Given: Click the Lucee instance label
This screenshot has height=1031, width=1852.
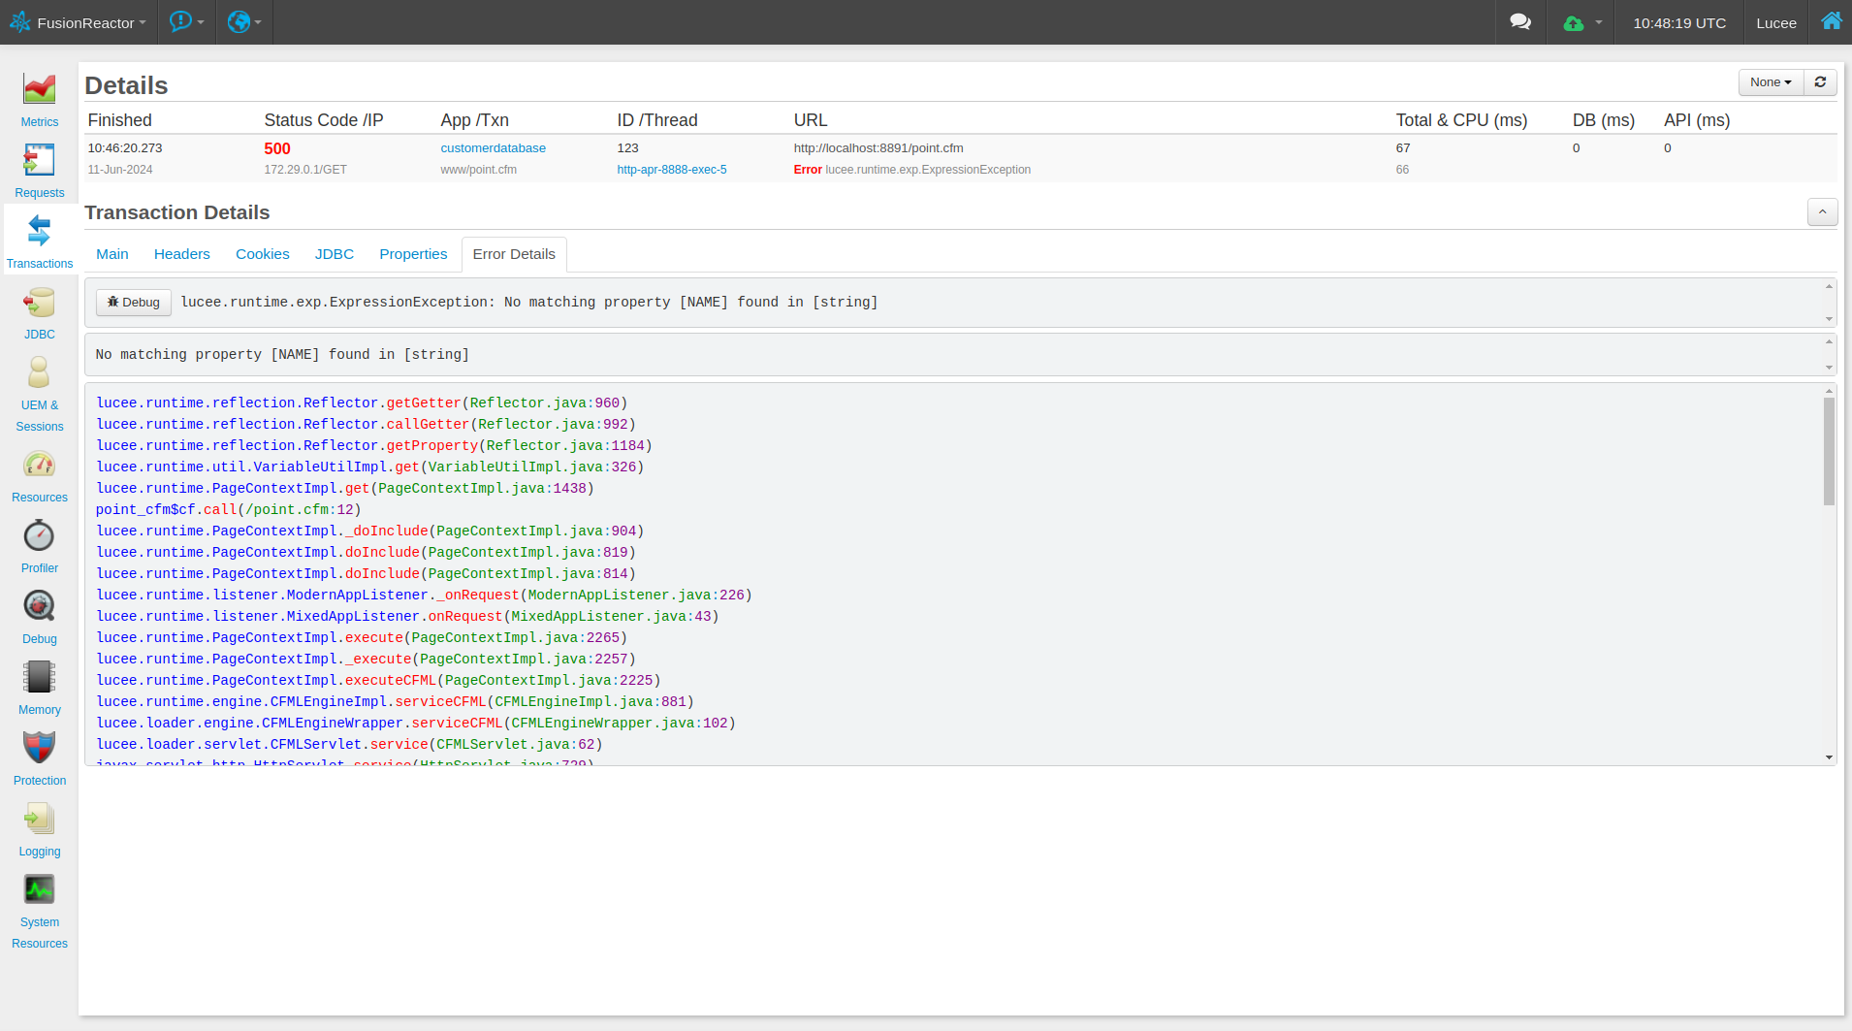Looking at the screenshot, I should 1776,22.
